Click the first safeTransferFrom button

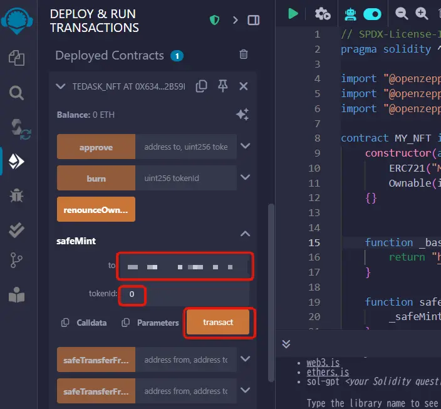(x=96, y=360)
